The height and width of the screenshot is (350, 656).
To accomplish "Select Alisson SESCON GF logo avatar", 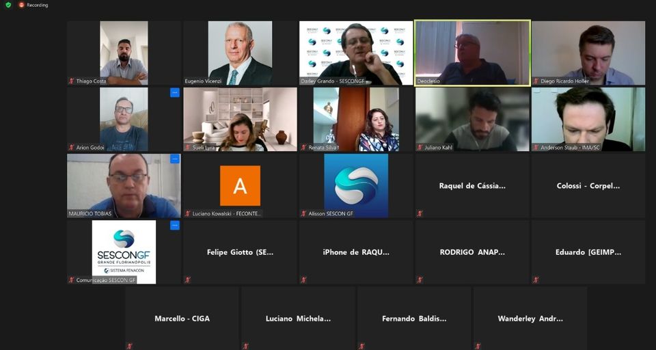I will tap(356, 186).
